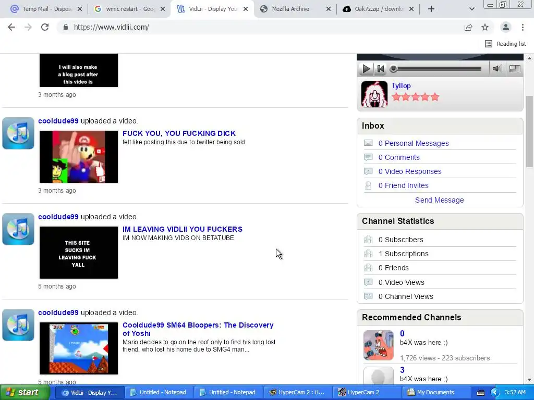The height and width of the screenshot is (400, 534).
Task: Open the Chrome three-dot menu
Action: click(x=523, y=27)
